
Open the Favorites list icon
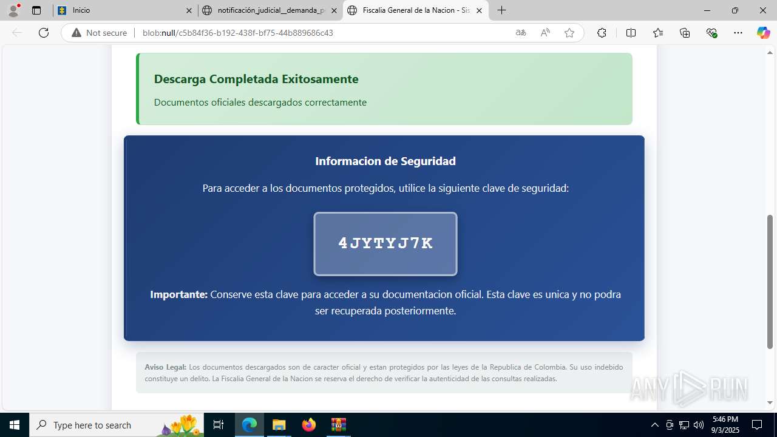658,33
